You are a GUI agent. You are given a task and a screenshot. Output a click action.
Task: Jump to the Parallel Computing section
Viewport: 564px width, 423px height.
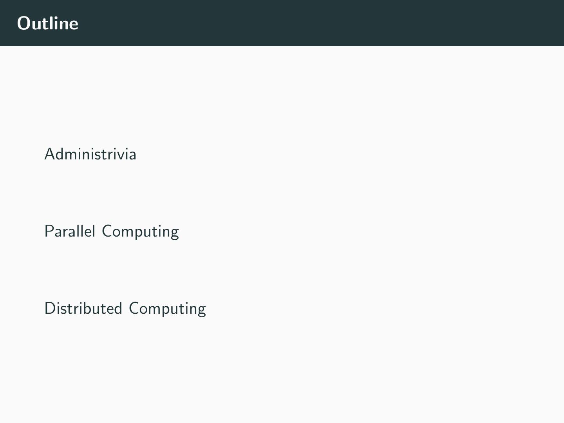111,231
